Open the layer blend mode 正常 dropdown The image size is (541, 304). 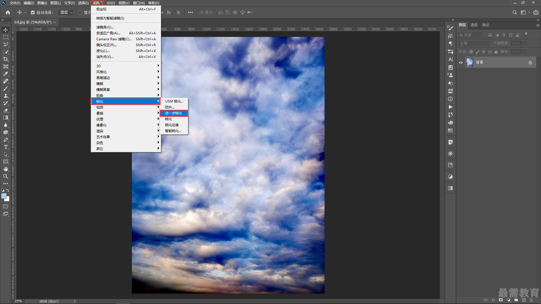coord(475,43)
